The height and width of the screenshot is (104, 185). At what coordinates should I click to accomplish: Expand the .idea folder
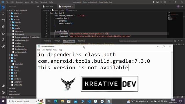click(16, 16)
